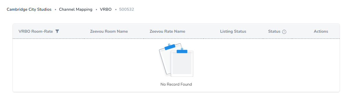Open the VRBO Room-Rate filter funnel icon
This screenshot has height=112, width=362.
coord(57,31)
